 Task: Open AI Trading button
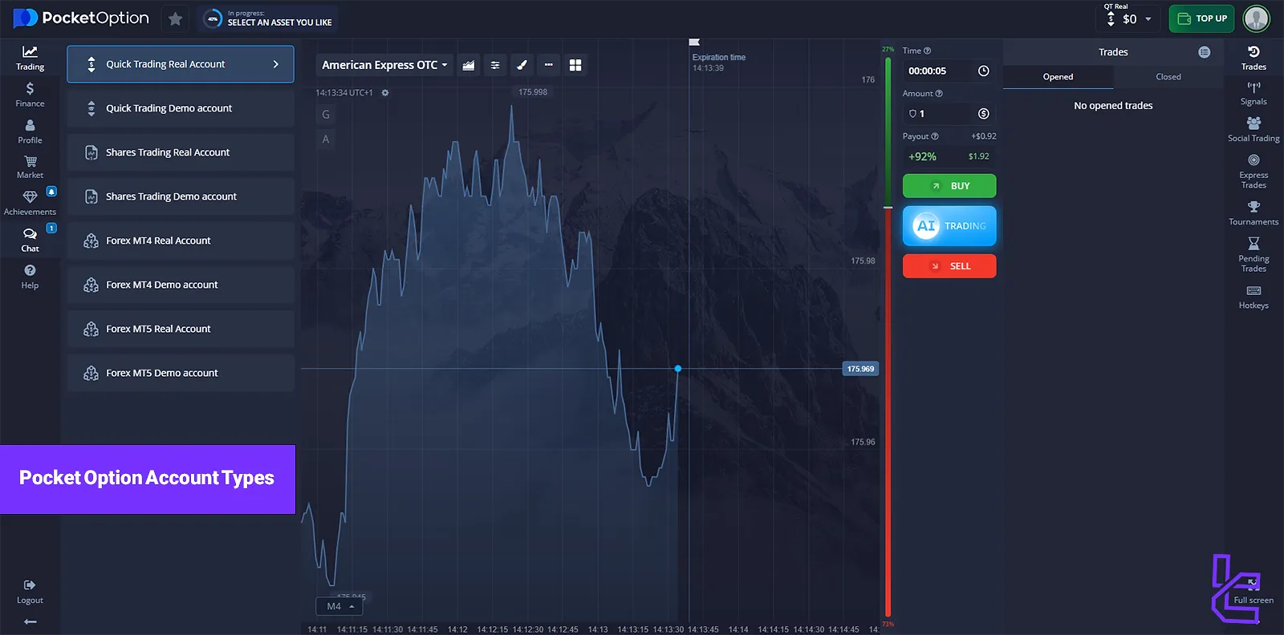click(x=949, y=226)
